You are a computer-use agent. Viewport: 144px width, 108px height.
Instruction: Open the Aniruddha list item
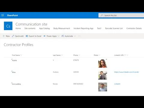[x=16, y=84]
